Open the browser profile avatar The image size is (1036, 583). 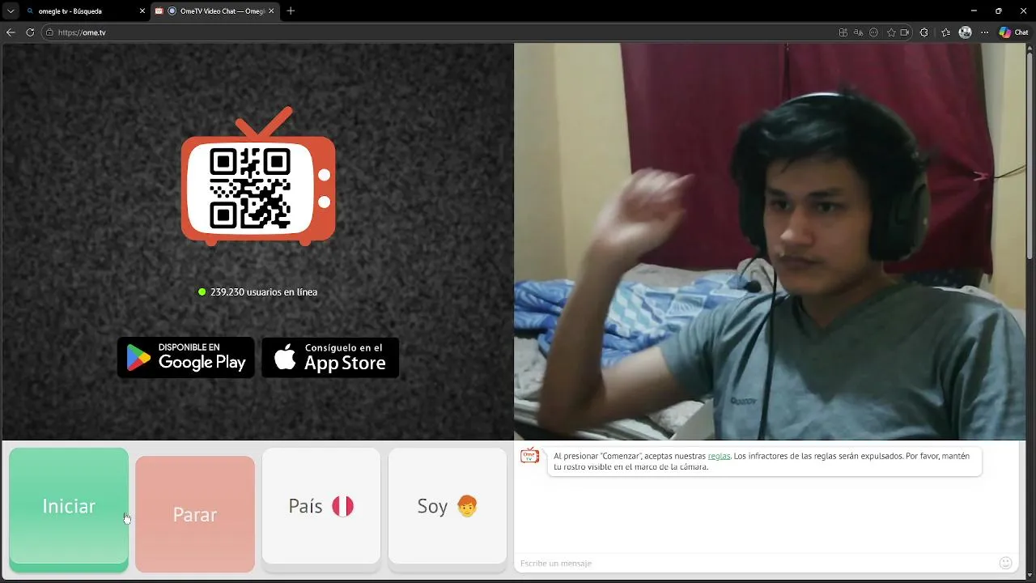[965, 32]
